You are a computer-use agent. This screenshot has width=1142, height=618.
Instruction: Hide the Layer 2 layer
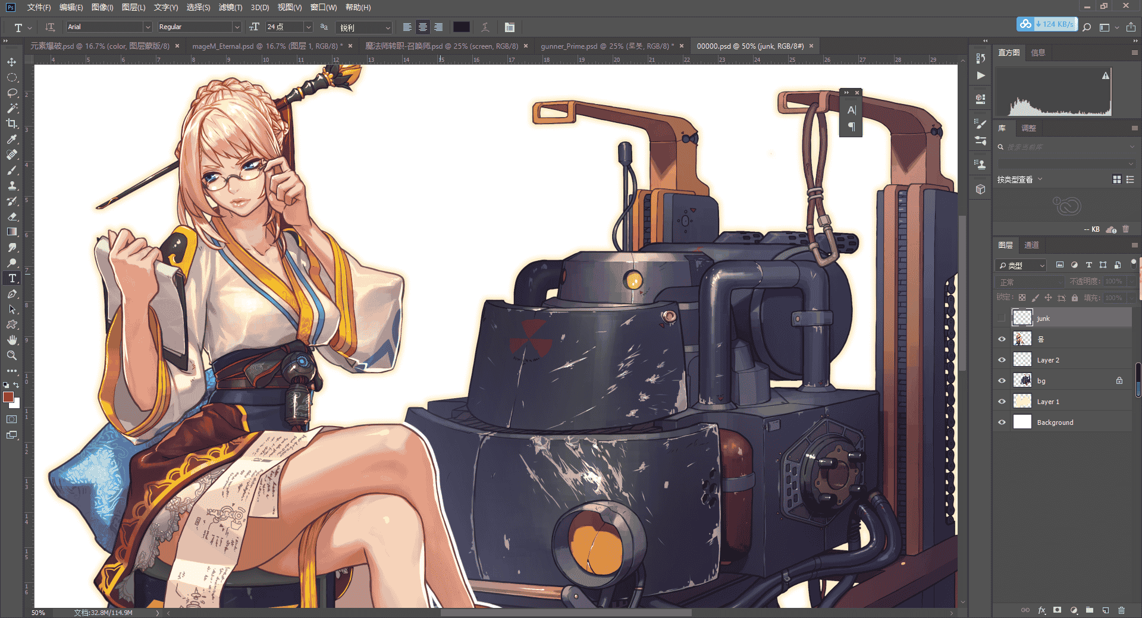pos(1002,360)
